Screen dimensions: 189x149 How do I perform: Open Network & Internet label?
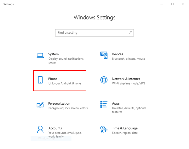[x=126, y=79]
